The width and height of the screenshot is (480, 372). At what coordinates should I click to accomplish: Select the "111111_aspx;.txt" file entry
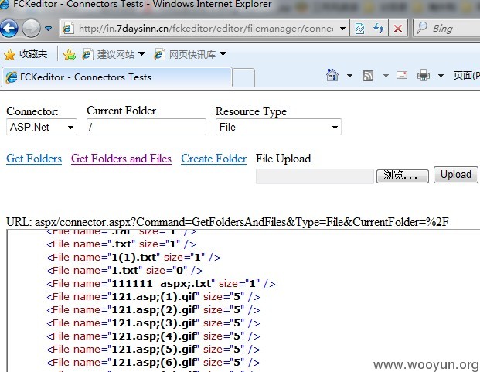pyautogui.click(x=161, y=284)
